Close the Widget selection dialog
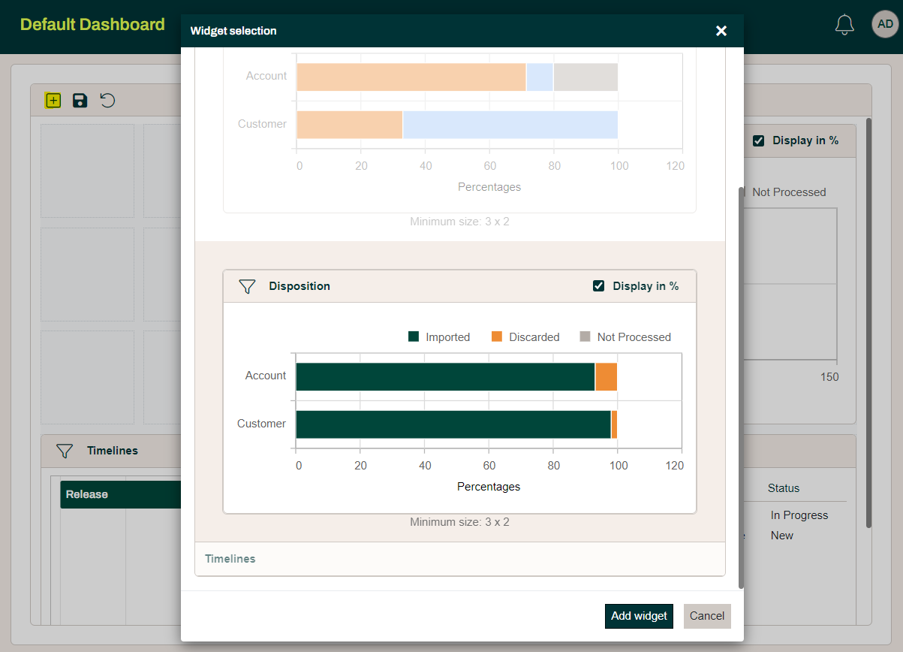 point(721,31)
